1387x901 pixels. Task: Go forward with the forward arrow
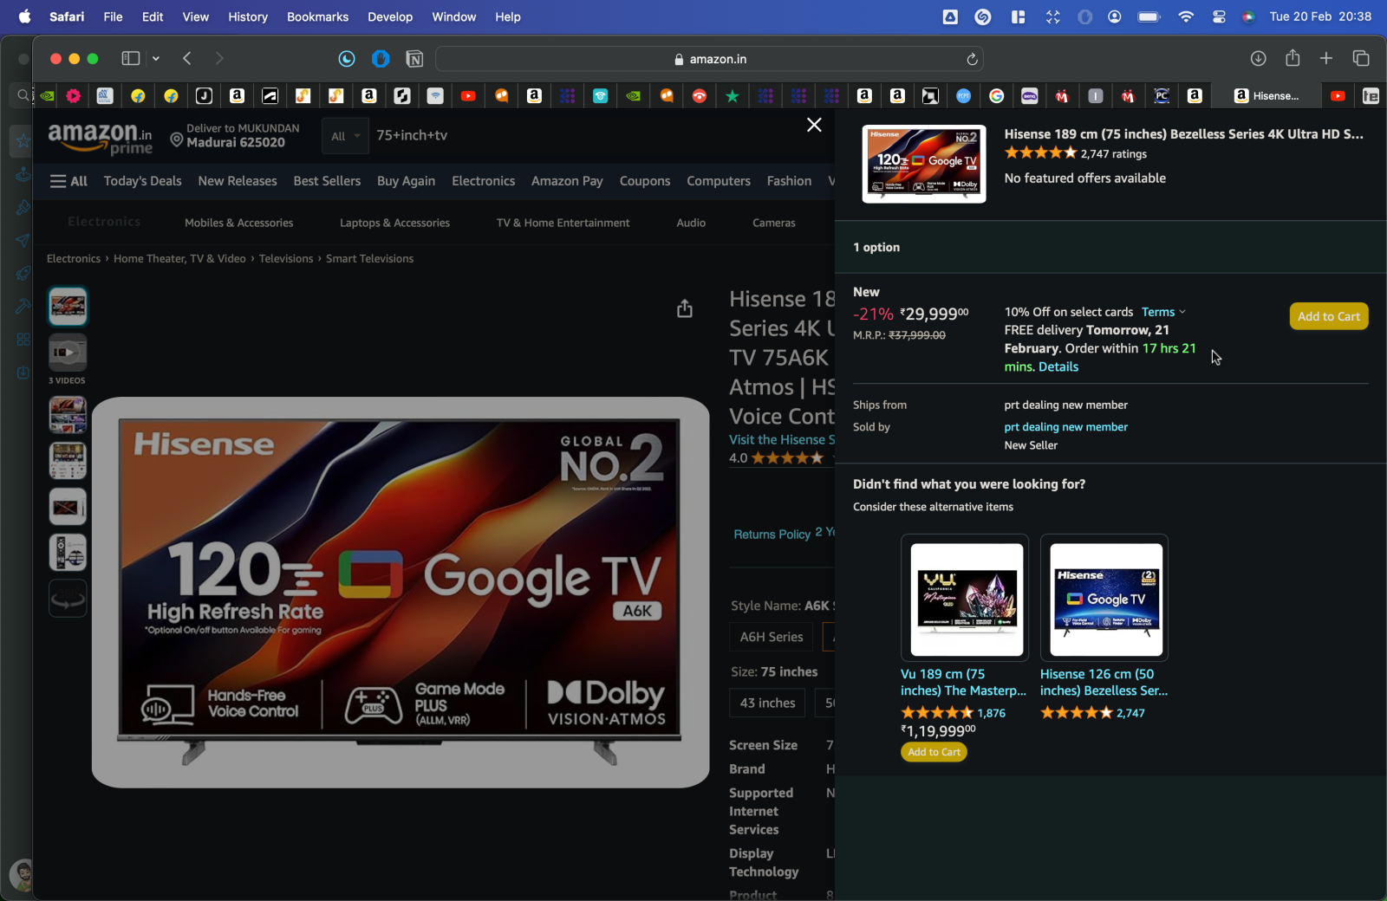point(219,58)
